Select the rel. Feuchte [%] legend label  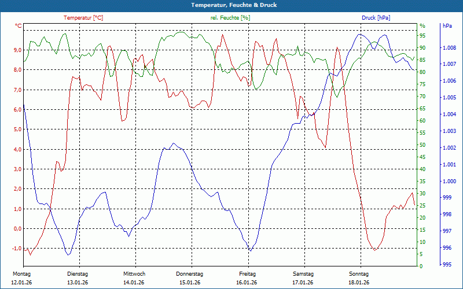(230, 18)
